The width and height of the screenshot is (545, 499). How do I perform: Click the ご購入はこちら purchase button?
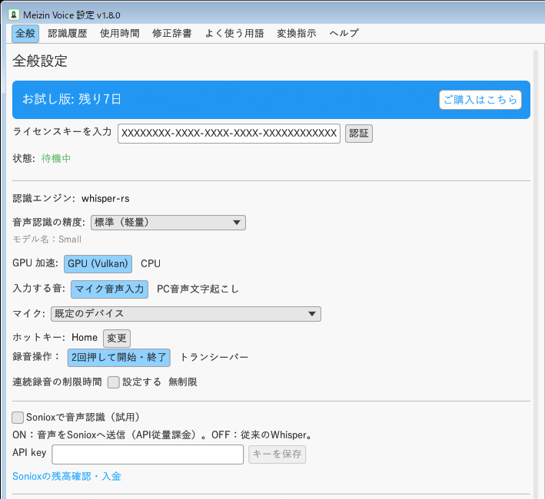[480, 100]
